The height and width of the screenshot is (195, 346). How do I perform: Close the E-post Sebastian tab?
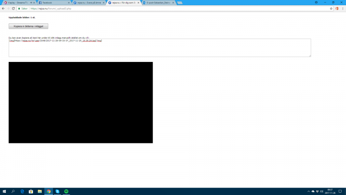click(173, 3)
